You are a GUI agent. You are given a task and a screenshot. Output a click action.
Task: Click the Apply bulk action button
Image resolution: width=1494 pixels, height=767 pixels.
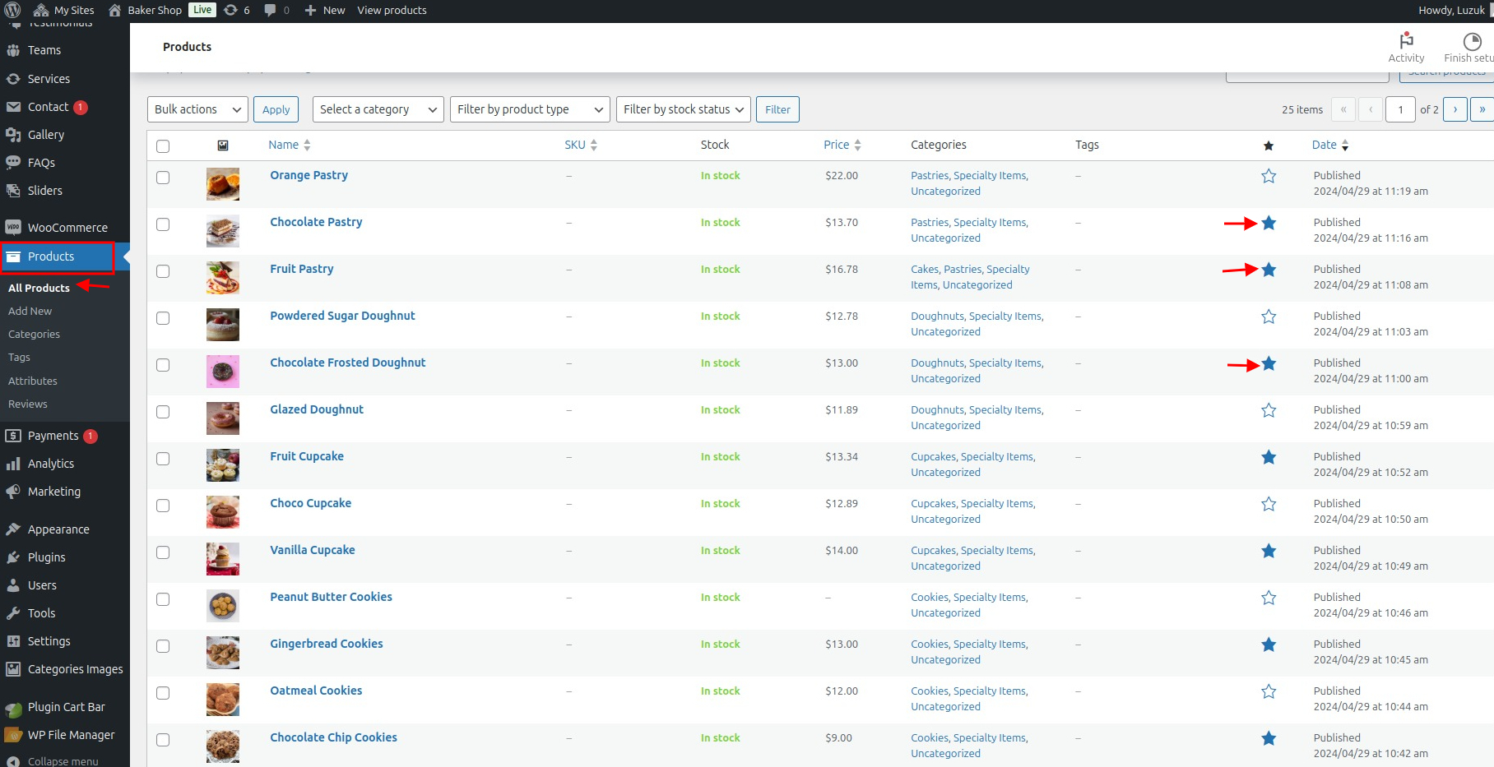(x=276, y=109)
